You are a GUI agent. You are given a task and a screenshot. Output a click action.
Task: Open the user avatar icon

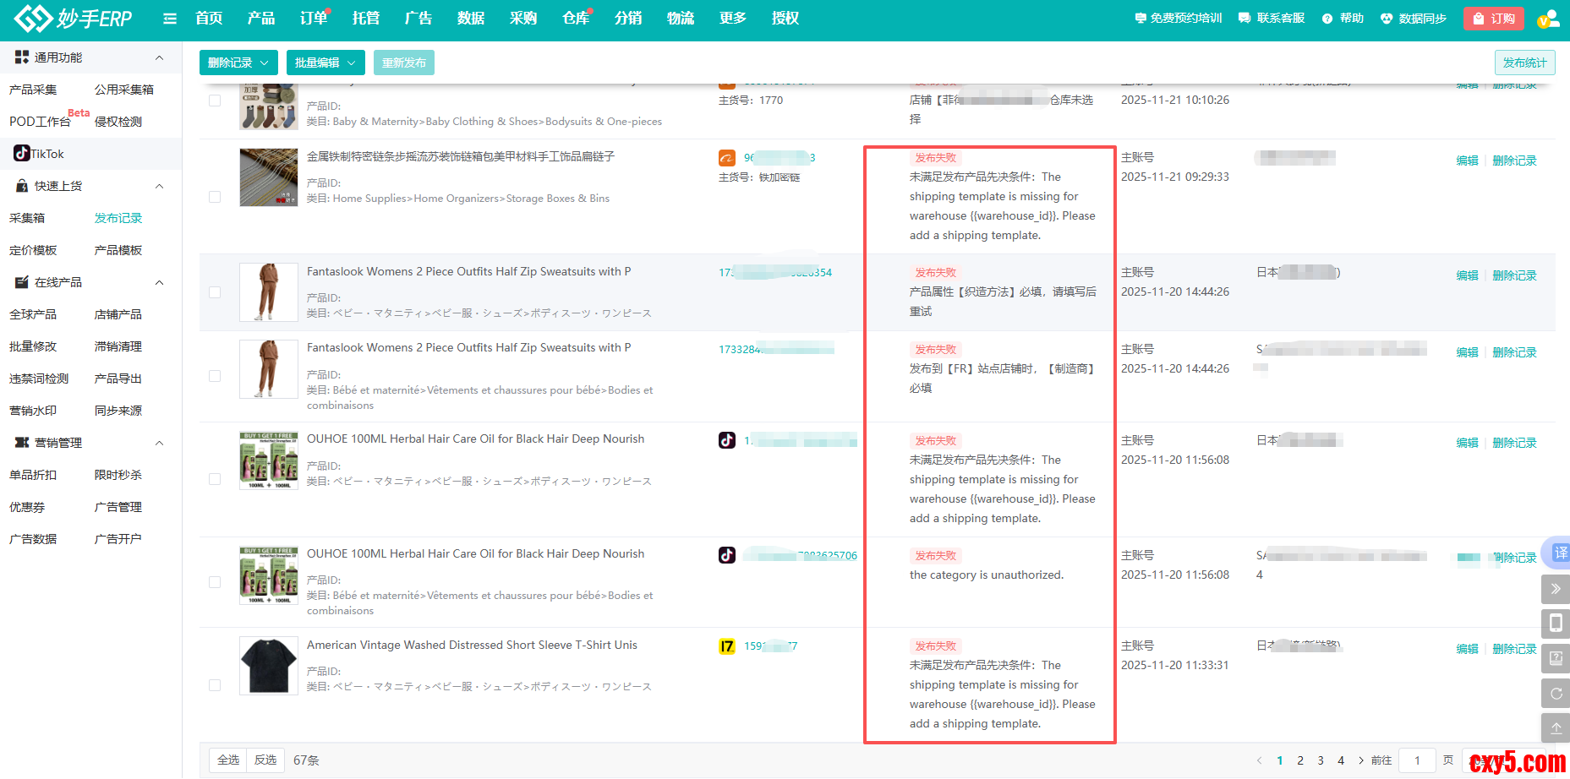(x=1547, y=19)
